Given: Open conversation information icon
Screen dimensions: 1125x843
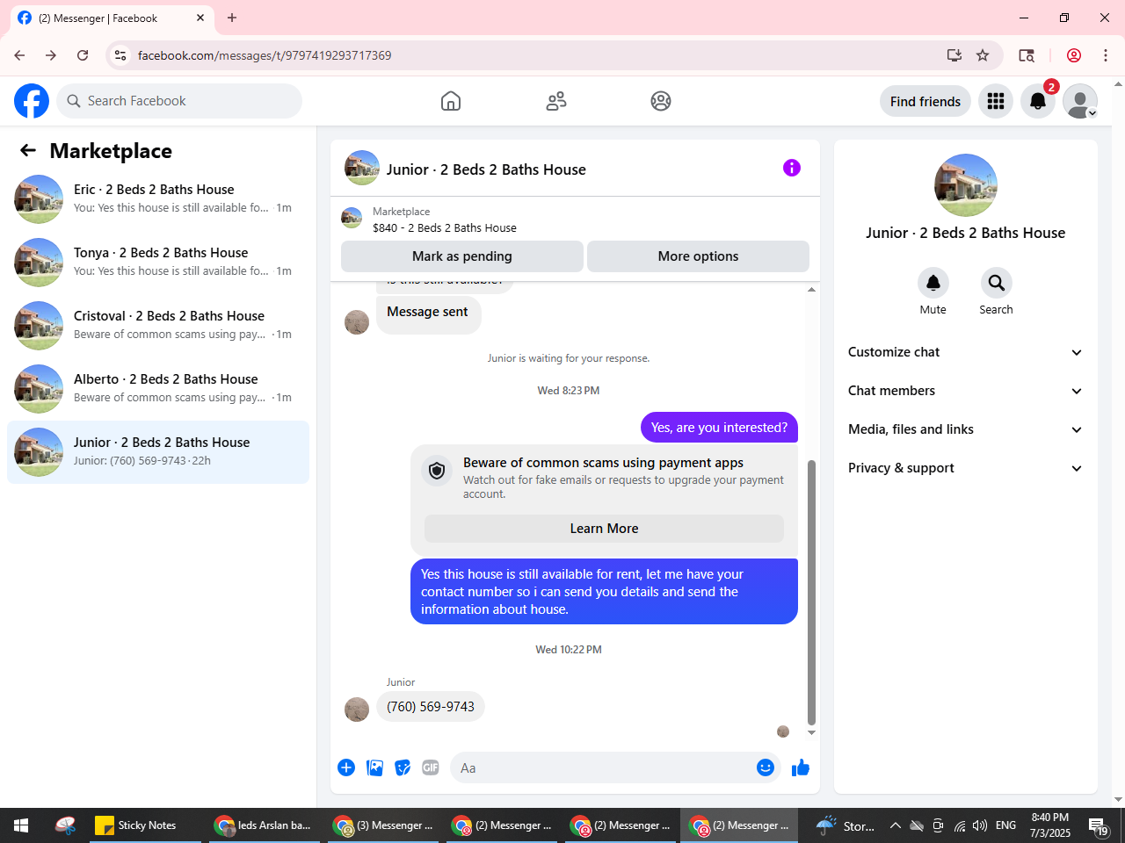Looking at the screenshot, I should point(792,168).
